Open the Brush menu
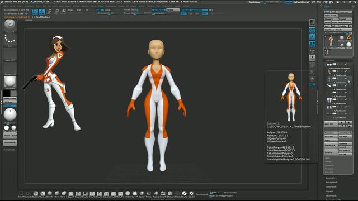The height and width of the screenshot is (201, 358). pyautogui.click(x=13, y=6)
